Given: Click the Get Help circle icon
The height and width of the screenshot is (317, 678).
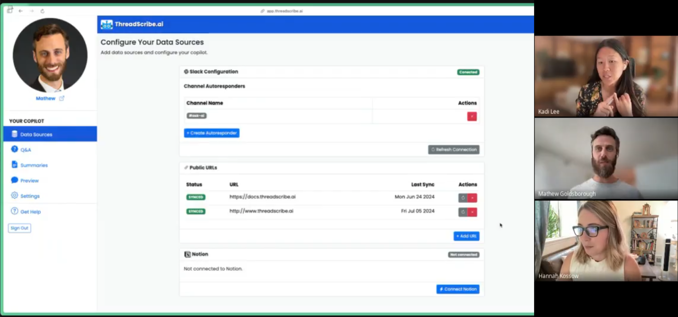Looking at the screenshot, I should click(14, 211).
